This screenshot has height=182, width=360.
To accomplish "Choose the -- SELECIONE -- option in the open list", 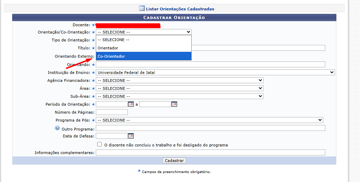I will [143, 40].
